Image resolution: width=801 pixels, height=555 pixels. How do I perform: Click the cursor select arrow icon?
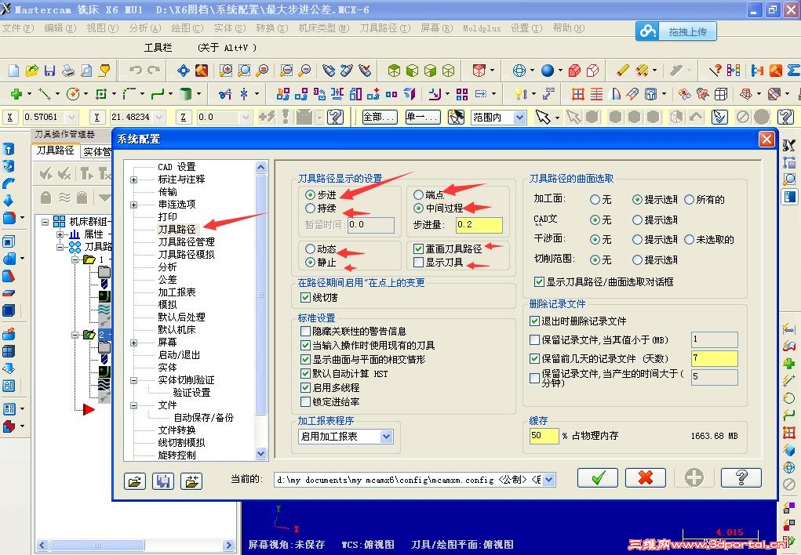543,117
